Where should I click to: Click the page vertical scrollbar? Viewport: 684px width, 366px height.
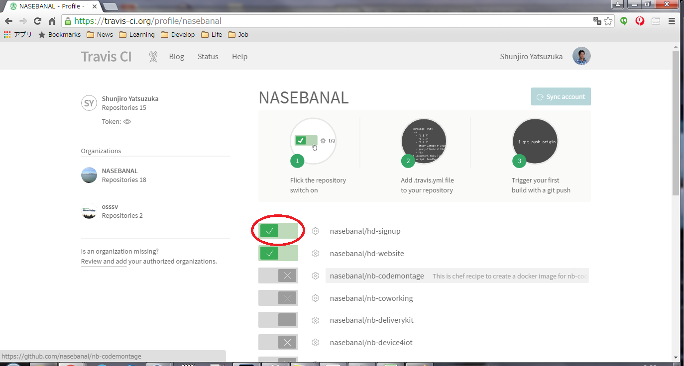(676, 122)
